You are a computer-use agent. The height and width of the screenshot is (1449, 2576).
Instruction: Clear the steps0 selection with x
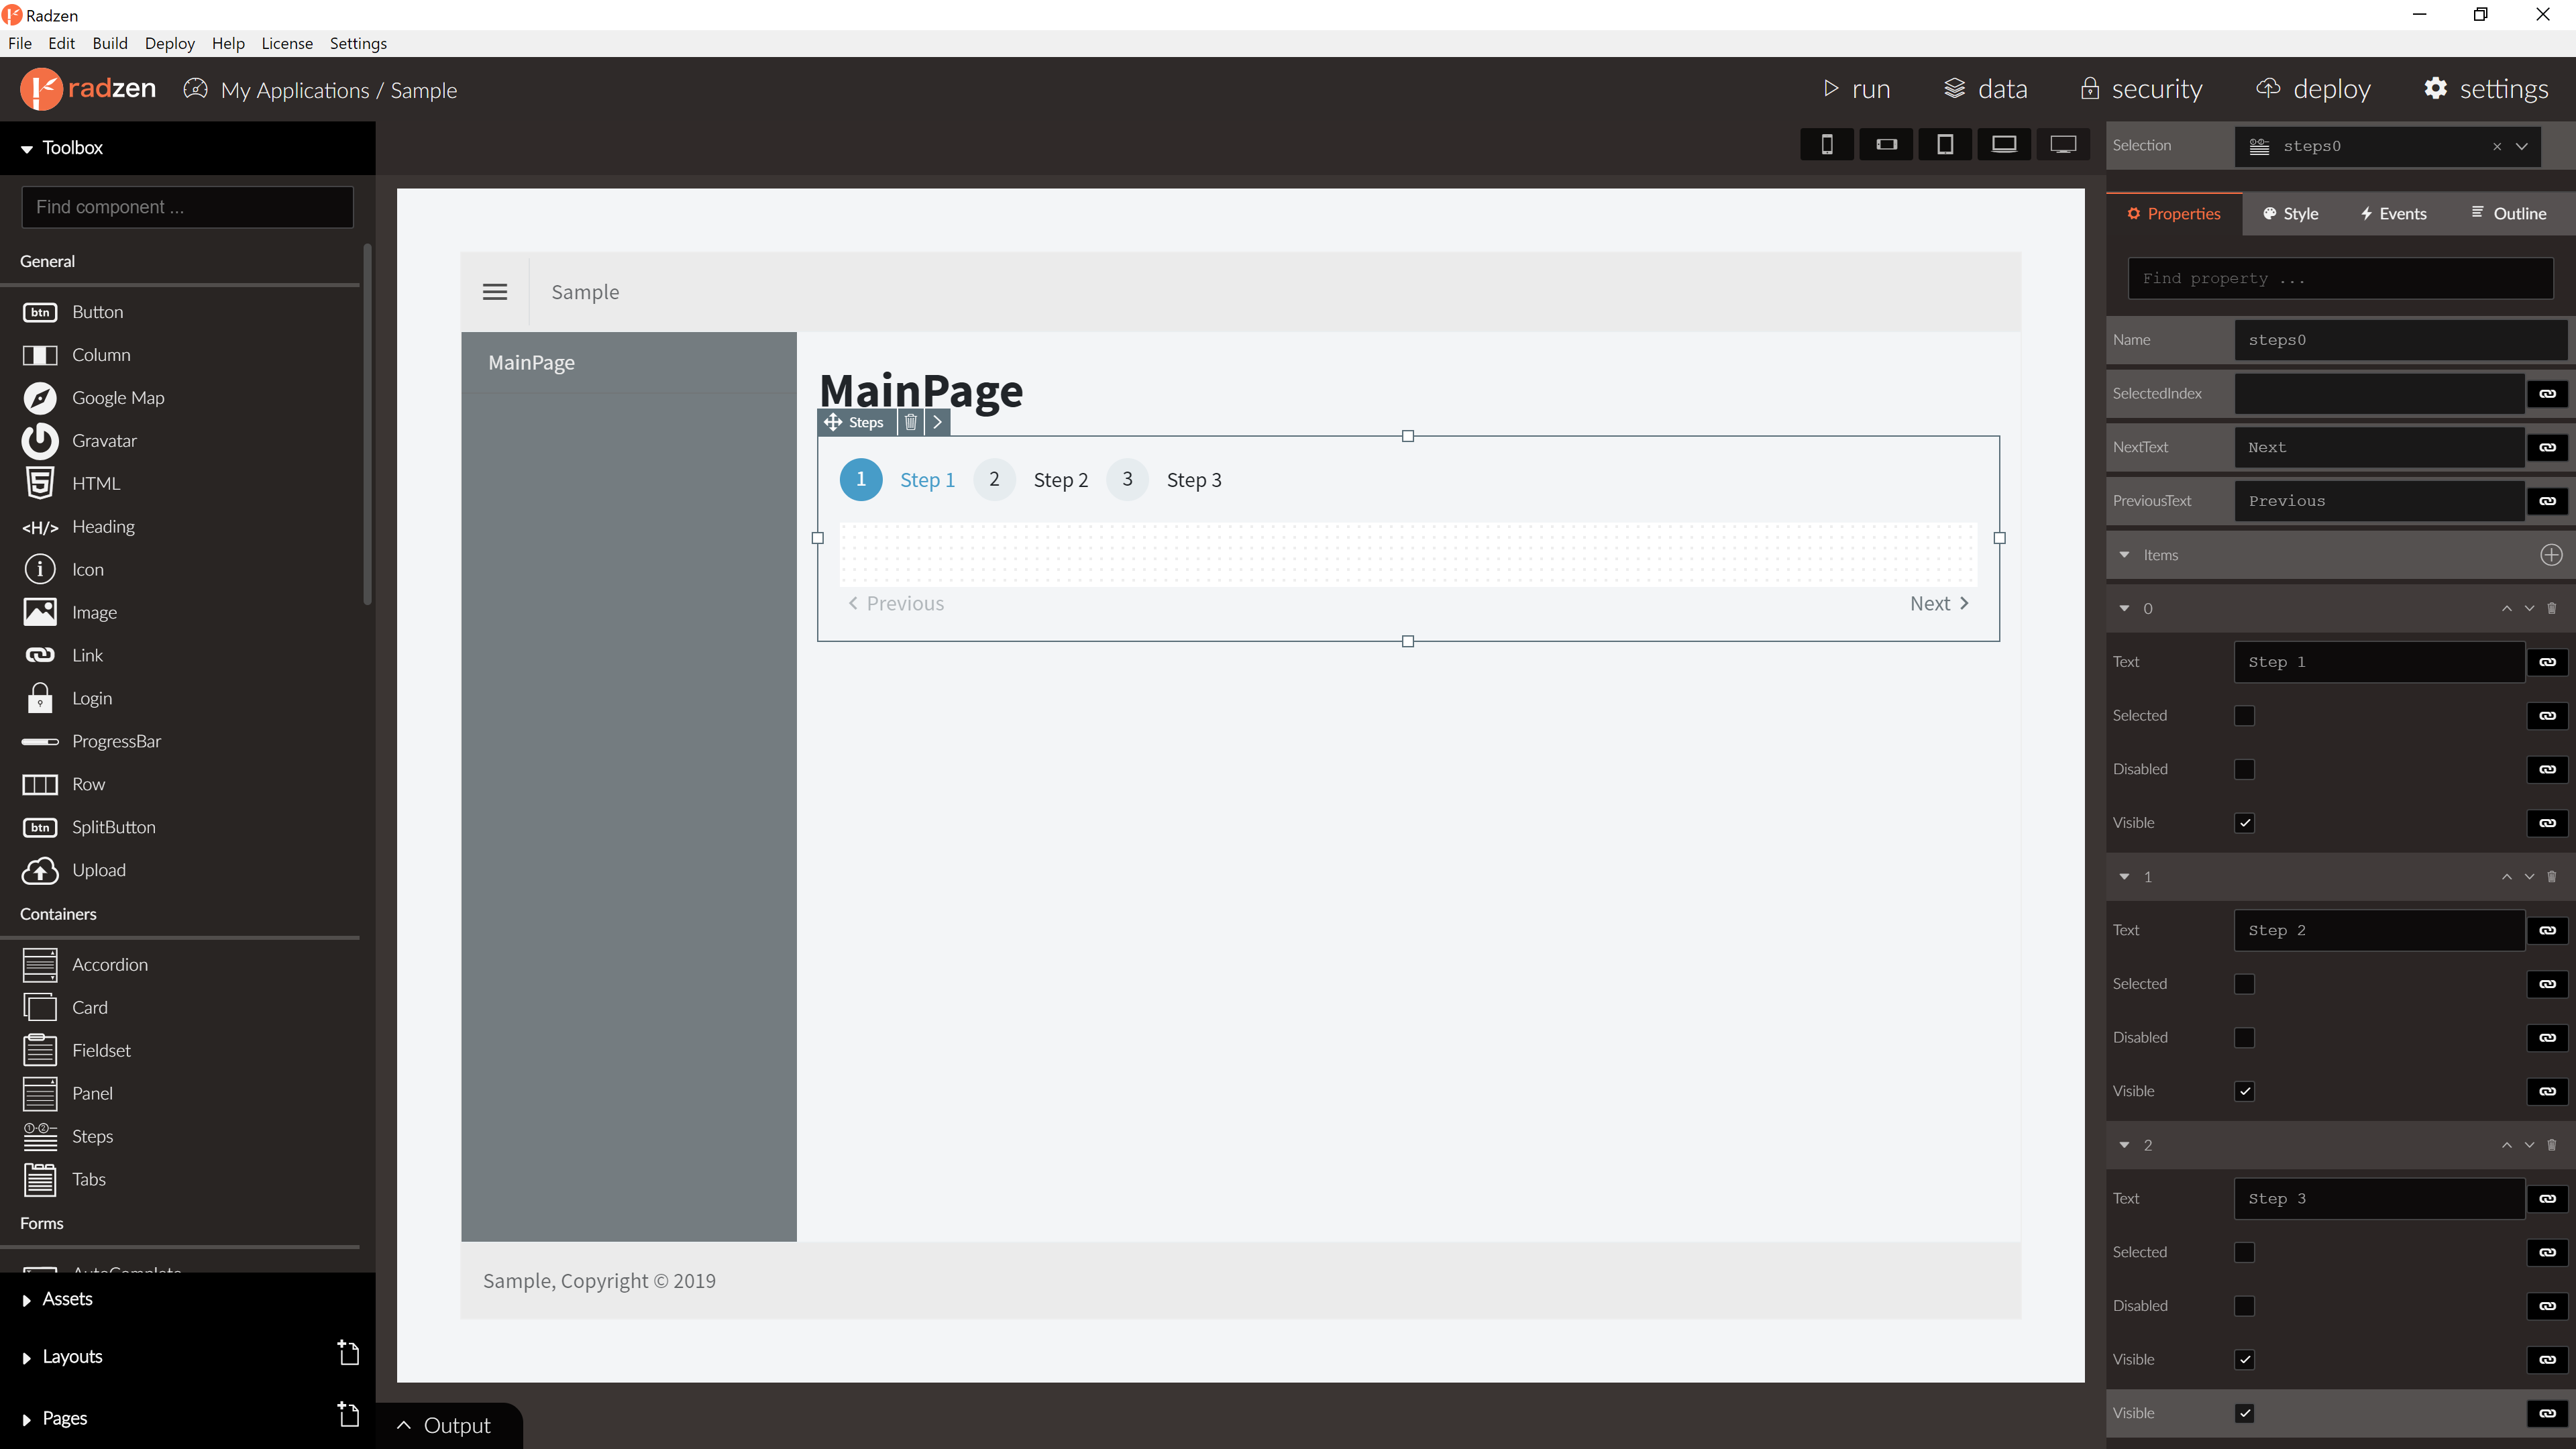coord(2497,146)
